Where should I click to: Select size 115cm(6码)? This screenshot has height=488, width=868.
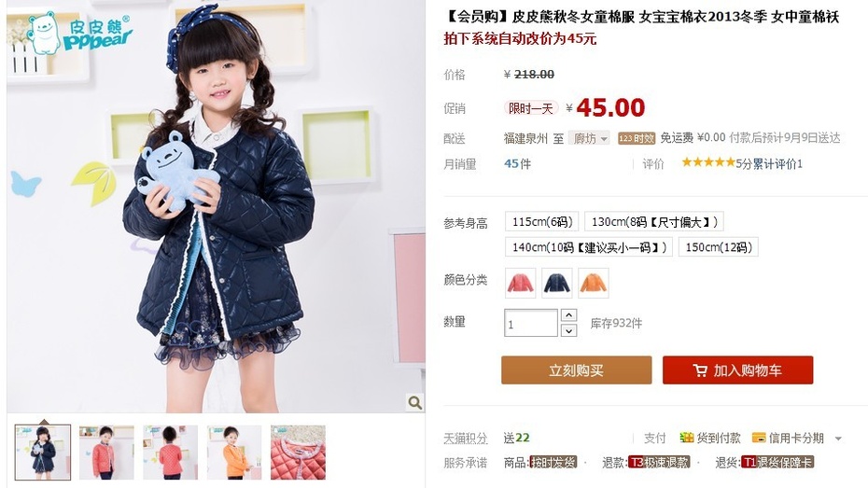coord(542,222)
